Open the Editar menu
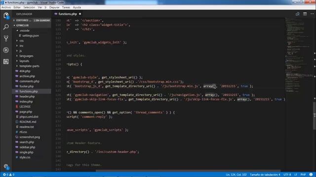Image resolution: width=316 pixels, height=177 pixels. tap(17, 7)
